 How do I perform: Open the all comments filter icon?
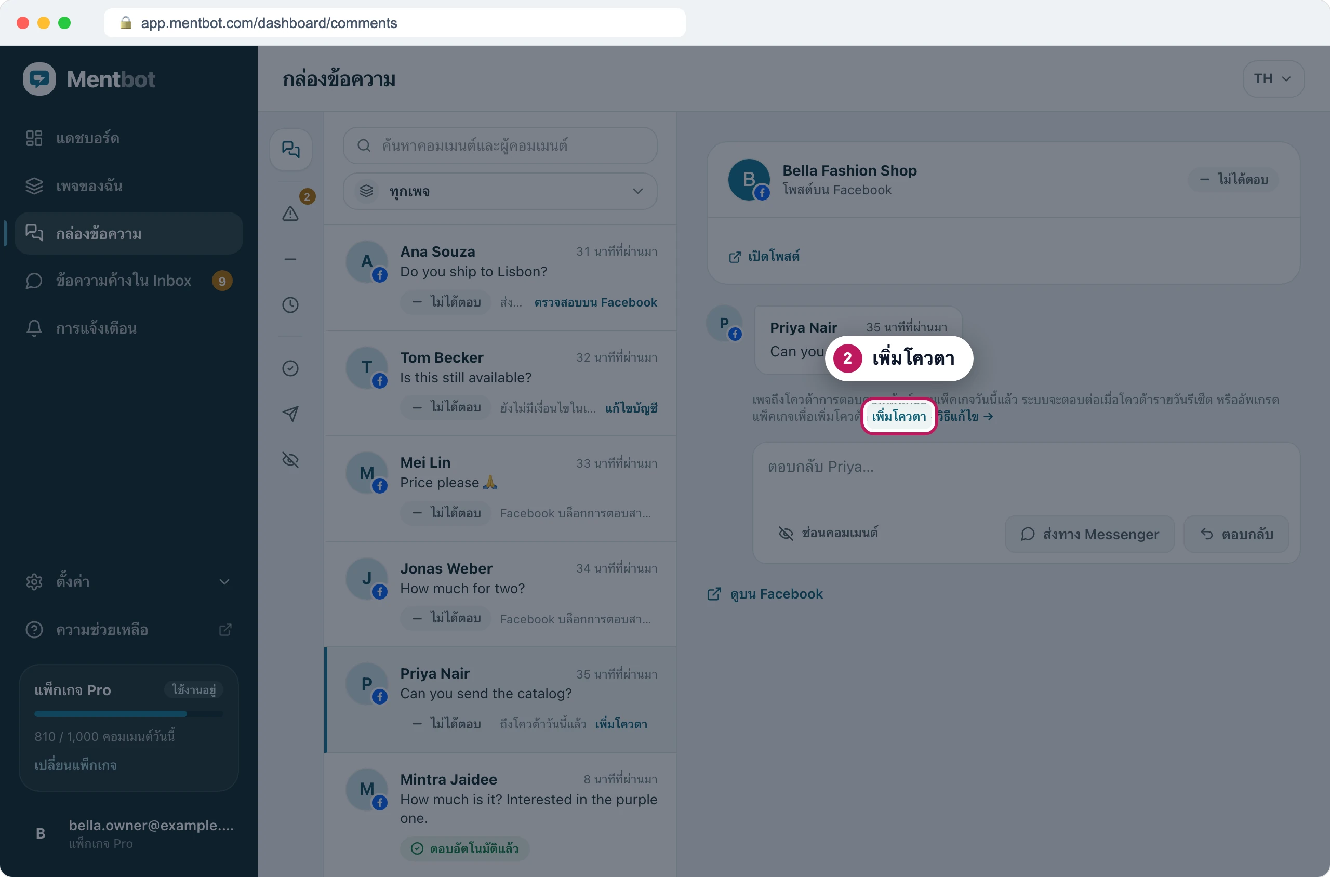[290, 149]
